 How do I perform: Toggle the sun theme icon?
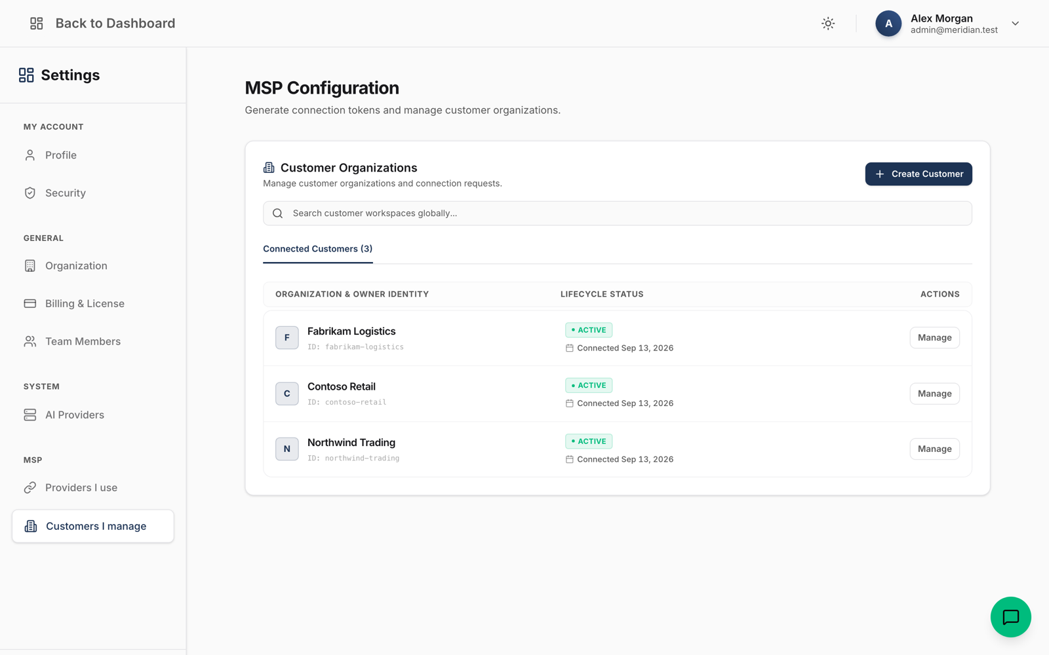(828, 24)
